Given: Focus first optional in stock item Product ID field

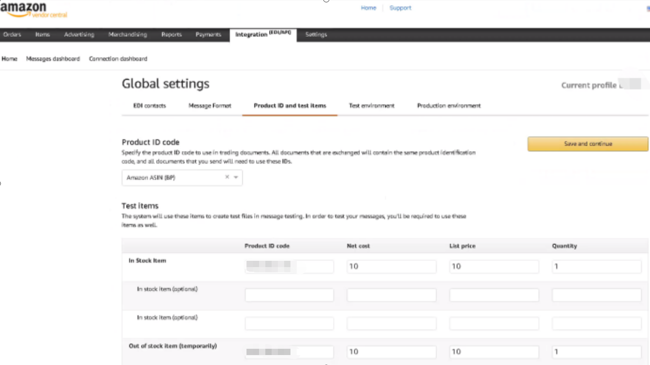Looking at the screenshot, I should click(289, 295).
